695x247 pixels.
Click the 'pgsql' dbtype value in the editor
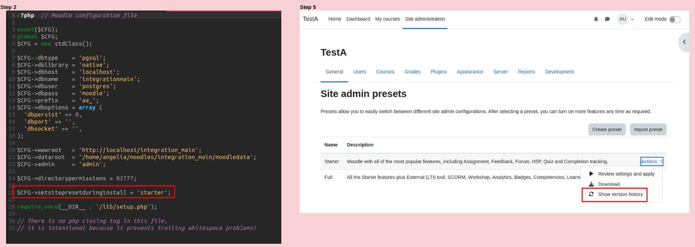tap(92, 58)
